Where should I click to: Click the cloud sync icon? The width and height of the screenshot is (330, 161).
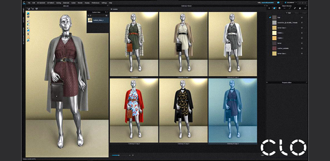[x=278, y=3]
